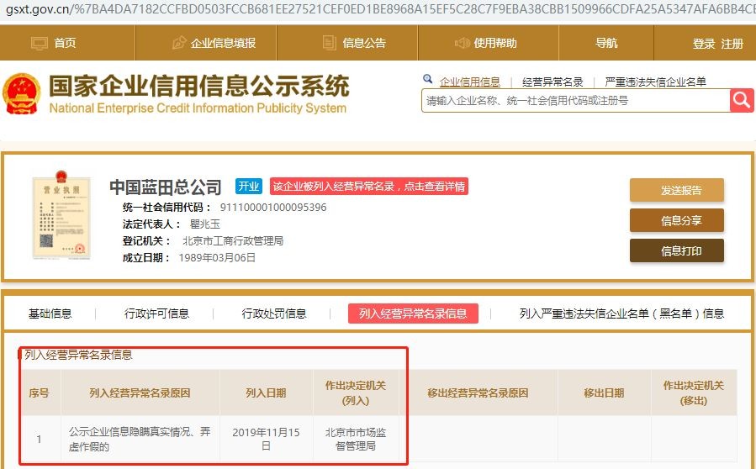Switch to 行政处罚信息 tab
The image size is (756, 469).
274,314
